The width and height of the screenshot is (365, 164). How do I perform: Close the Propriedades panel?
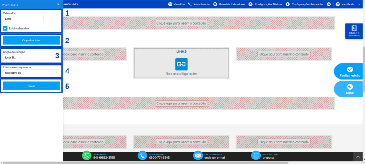58,5
